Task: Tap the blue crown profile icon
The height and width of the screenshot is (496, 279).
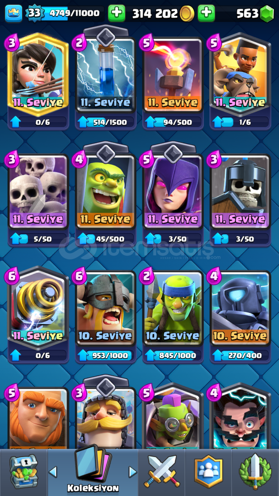Action: coord(14,14)
